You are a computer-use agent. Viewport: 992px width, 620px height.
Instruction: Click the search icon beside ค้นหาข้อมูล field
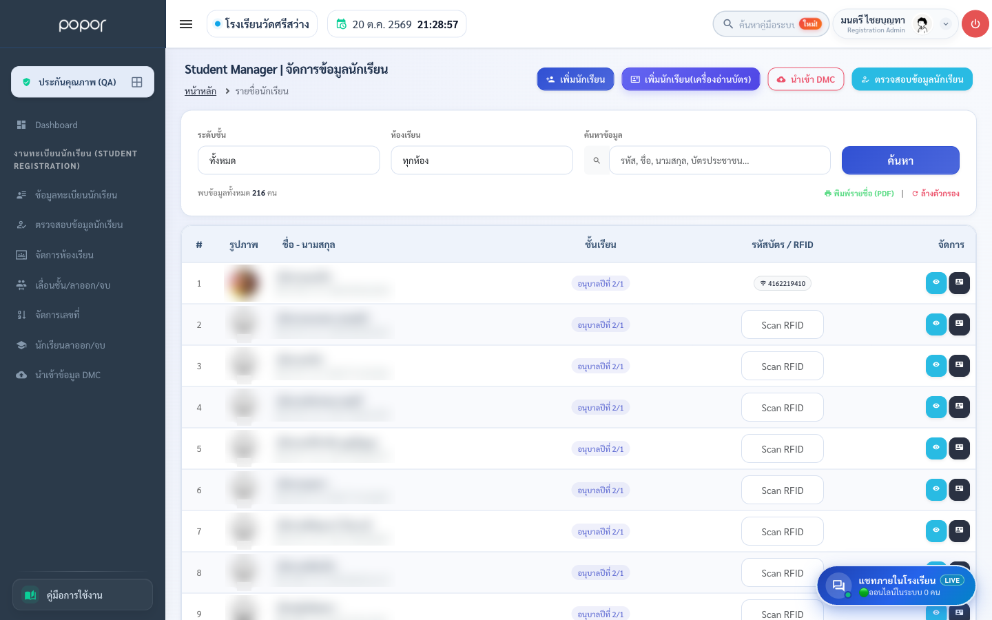point(597,161)
